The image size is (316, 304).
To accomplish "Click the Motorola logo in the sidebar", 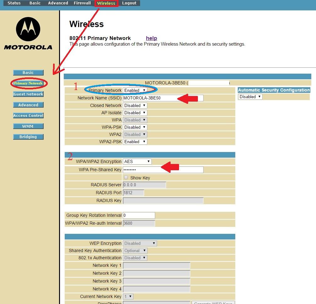I will click(28, 33).
